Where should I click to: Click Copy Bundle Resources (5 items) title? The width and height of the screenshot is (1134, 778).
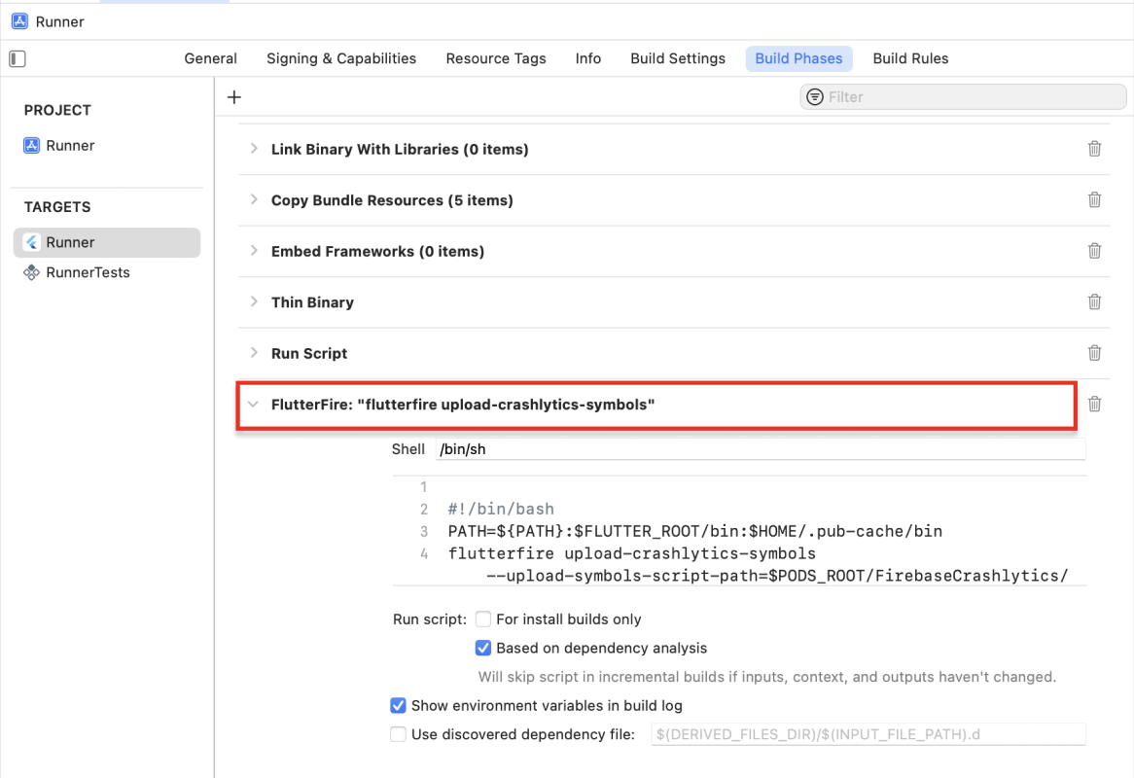point(392,200)
